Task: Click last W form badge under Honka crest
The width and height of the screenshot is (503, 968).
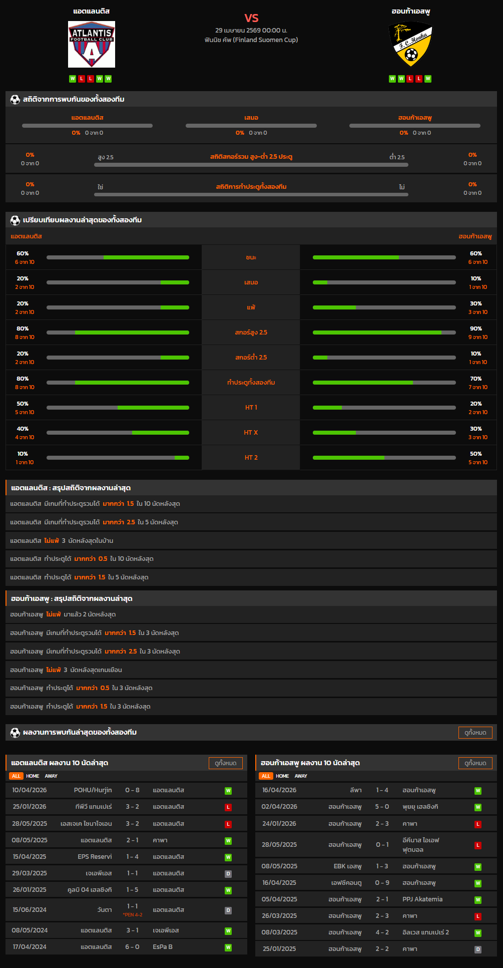Action: (x=428, y=79)
